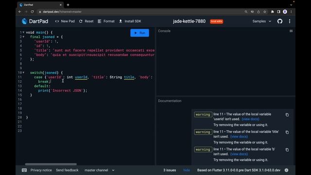Run the code

pyautogui.click(x=139, y=33)
